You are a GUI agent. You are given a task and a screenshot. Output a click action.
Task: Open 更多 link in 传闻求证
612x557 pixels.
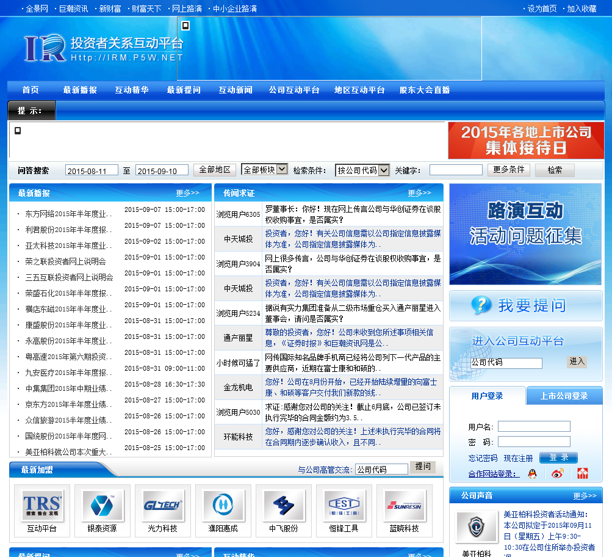click(x=420, y=193)
